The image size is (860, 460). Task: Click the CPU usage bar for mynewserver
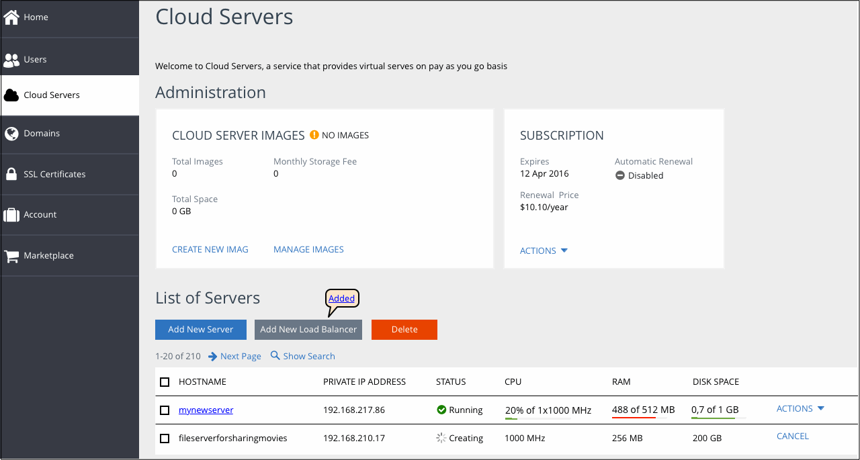(x=537, y=418)
